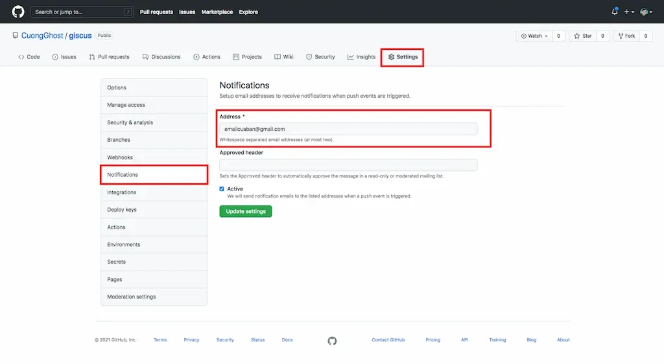The image size is (664, 364).
Task: Open the Insights tab
Action: pyautogui.click(x=361, y=56)
